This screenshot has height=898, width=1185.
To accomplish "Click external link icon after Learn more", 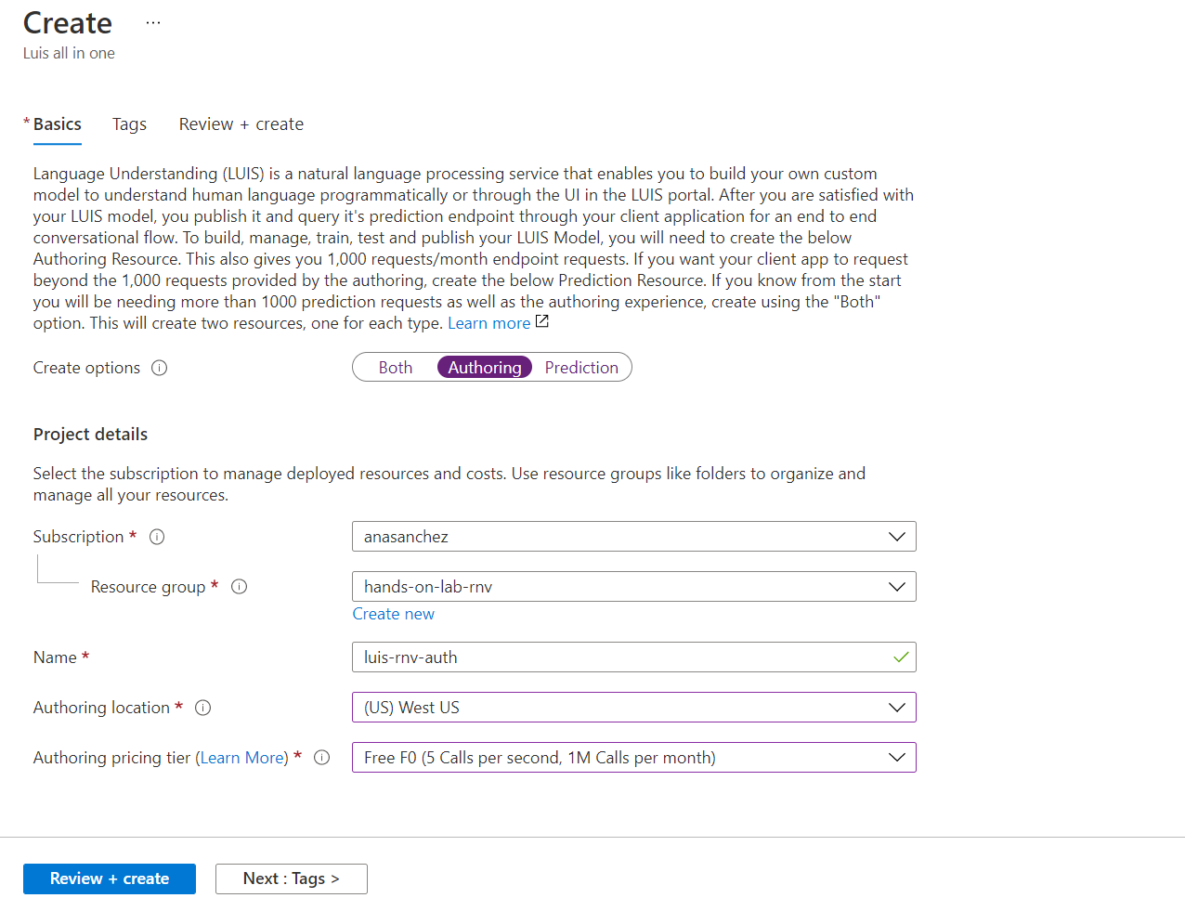I will tap(542, 322).
